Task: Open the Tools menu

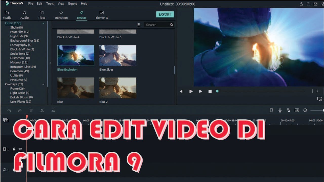Action: [x=50, y=4]
